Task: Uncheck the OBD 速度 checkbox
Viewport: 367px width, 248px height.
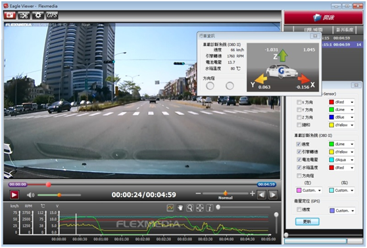Action: coord(299,144)
